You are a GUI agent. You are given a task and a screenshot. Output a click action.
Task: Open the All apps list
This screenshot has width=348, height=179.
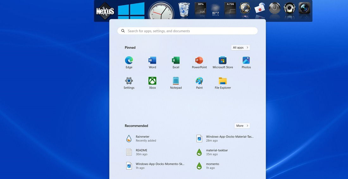pos(240,47)
